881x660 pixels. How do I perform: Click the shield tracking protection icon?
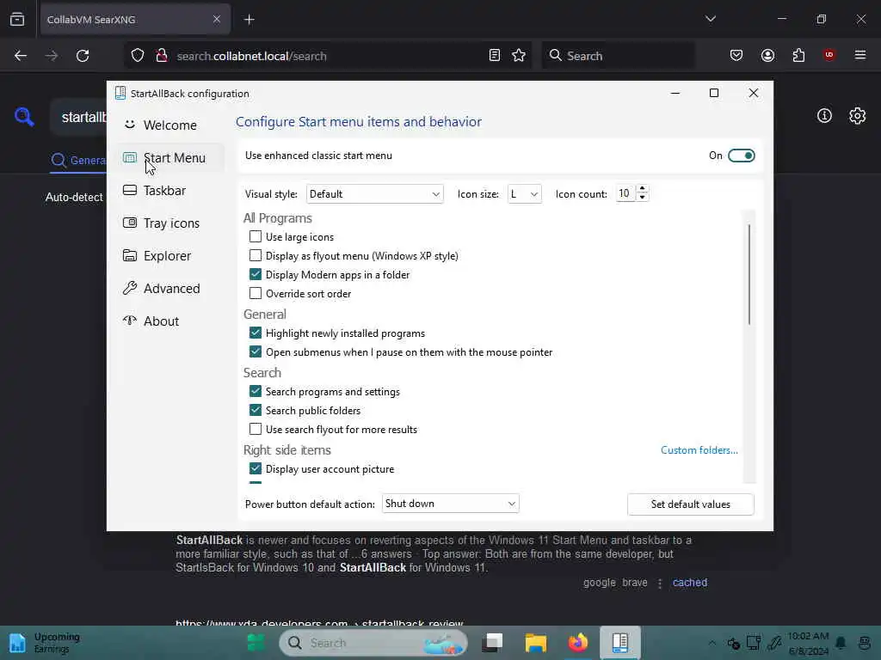click(138, 56)
